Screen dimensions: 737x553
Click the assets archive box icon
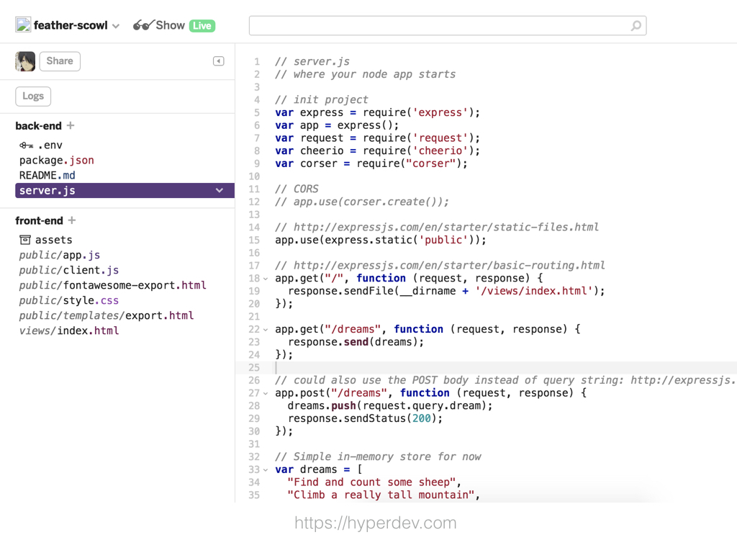click(25, 240)
